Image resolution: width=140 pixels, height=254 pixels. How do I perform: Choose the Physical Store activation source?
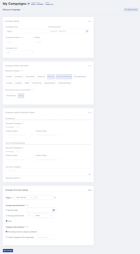pyautogui.click(x=11, y=96)
